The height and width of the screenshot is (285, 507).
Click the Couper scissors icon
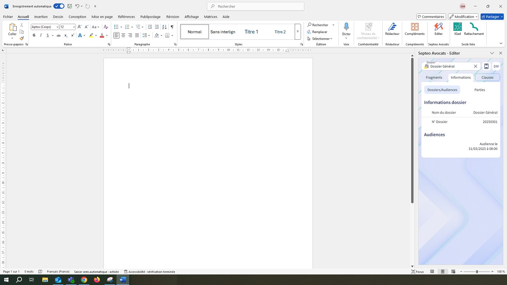(22, 25)
